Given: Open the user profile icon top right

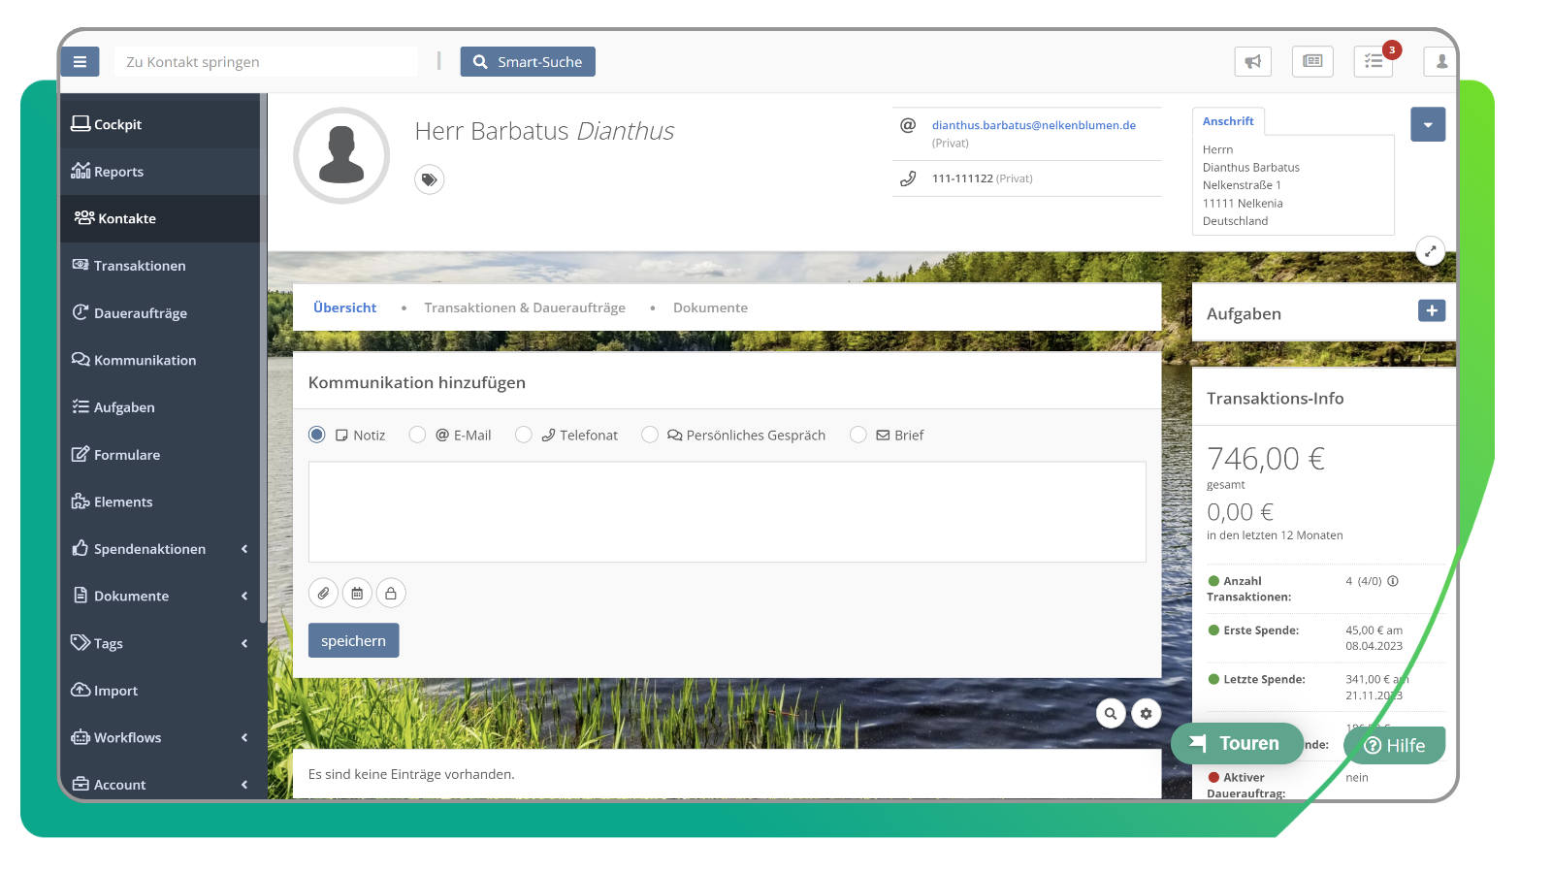Looking at the screenshot, I should tap(1439, 61).
